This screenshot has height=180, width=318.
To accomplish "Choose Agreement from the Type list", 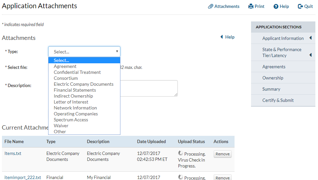I will point(65,66).
